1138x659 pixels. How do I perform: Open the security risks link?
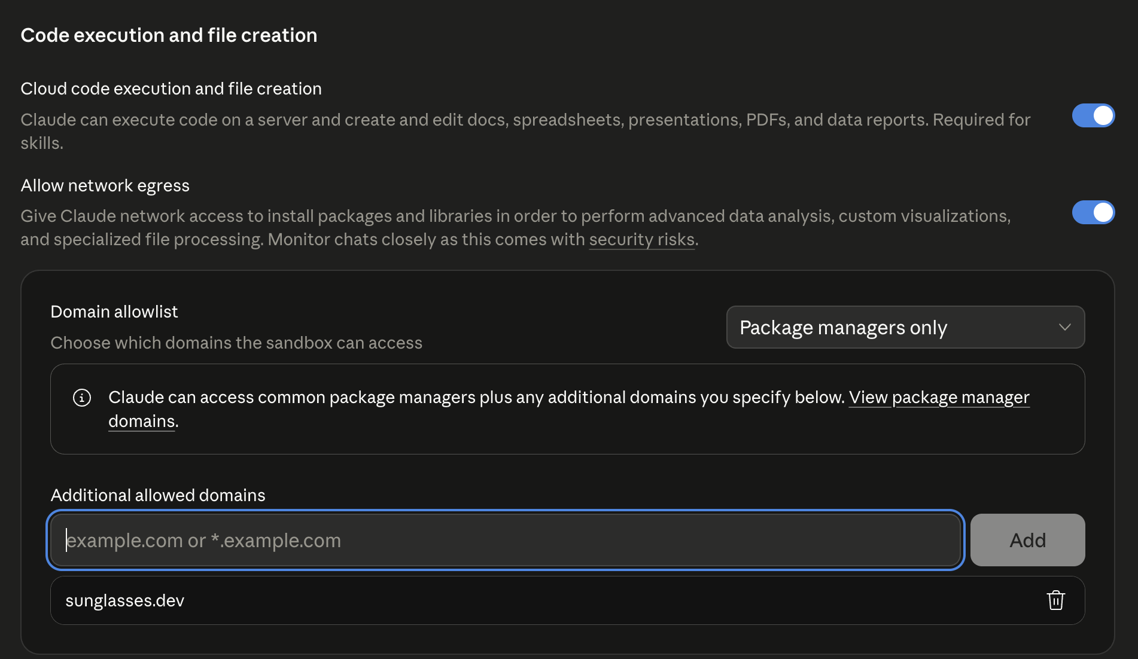tap(641, 239)
